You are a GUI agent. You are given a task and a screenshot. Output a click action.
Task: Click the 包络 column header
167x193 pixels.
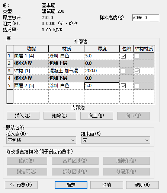126,49
